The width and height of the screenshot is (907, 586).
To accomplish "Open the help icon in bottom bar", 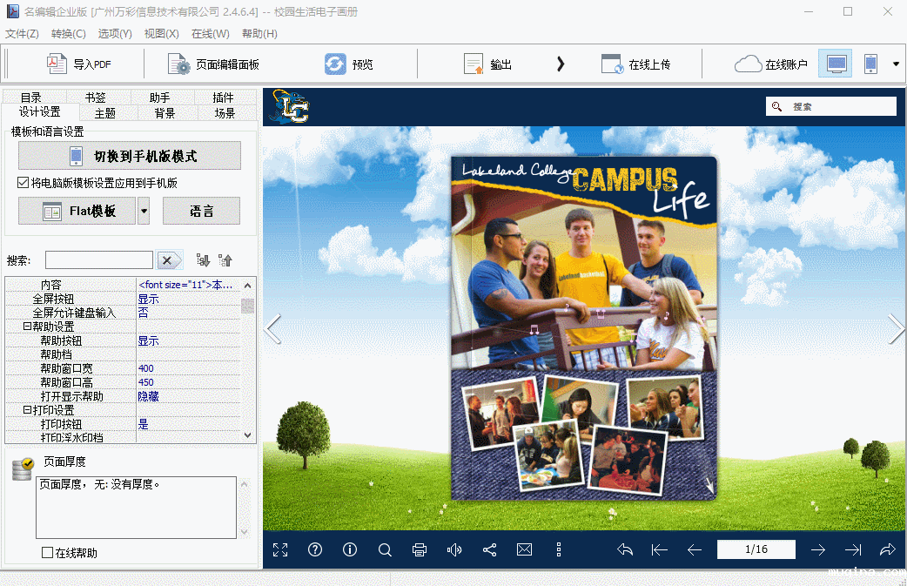I will click(x=315, y=549).
